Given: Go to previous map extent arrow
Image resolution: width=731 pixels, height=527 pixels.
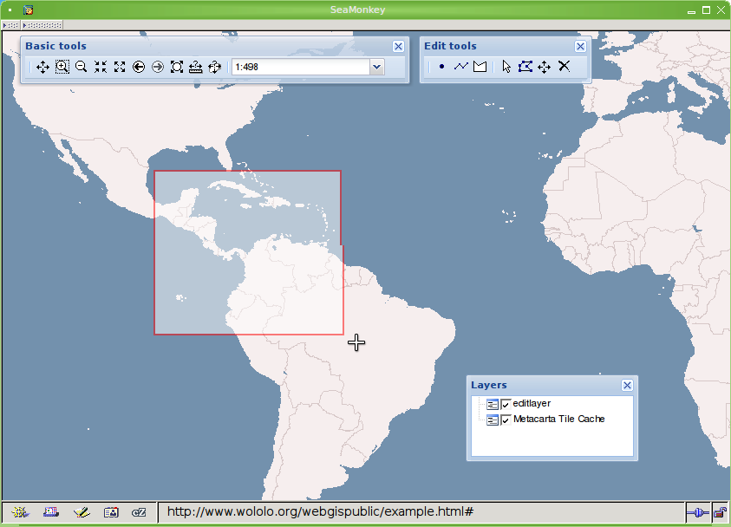Looking at the screenshot, I should pos(139,67).
